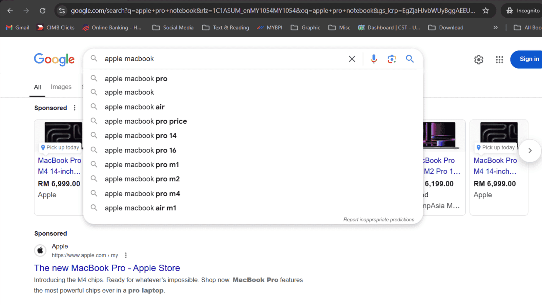Click the 'RM 6,199.00' price text
Viewport: 542px width, 305px height.
439,184
